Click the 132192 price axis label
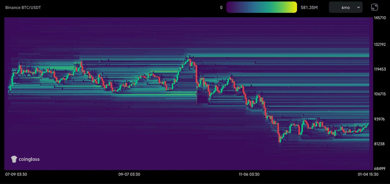Viewport: 390px width, 184px height. pos(380,44)
